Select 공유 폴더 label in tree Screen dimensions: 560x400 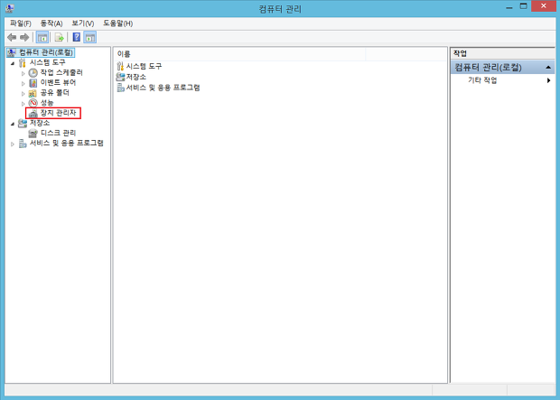click(x=54, y=93)
